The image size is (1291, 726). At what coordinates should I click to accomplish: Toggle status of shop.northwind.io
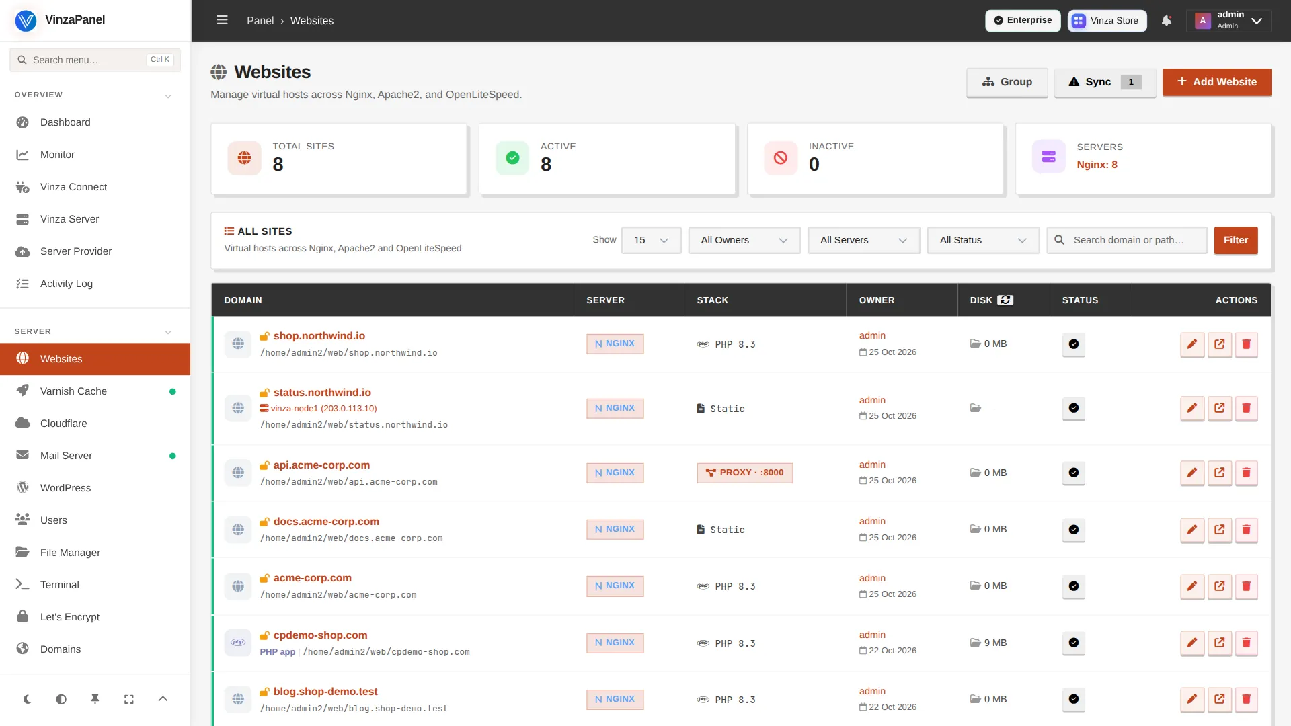[x=1074, y=344]
